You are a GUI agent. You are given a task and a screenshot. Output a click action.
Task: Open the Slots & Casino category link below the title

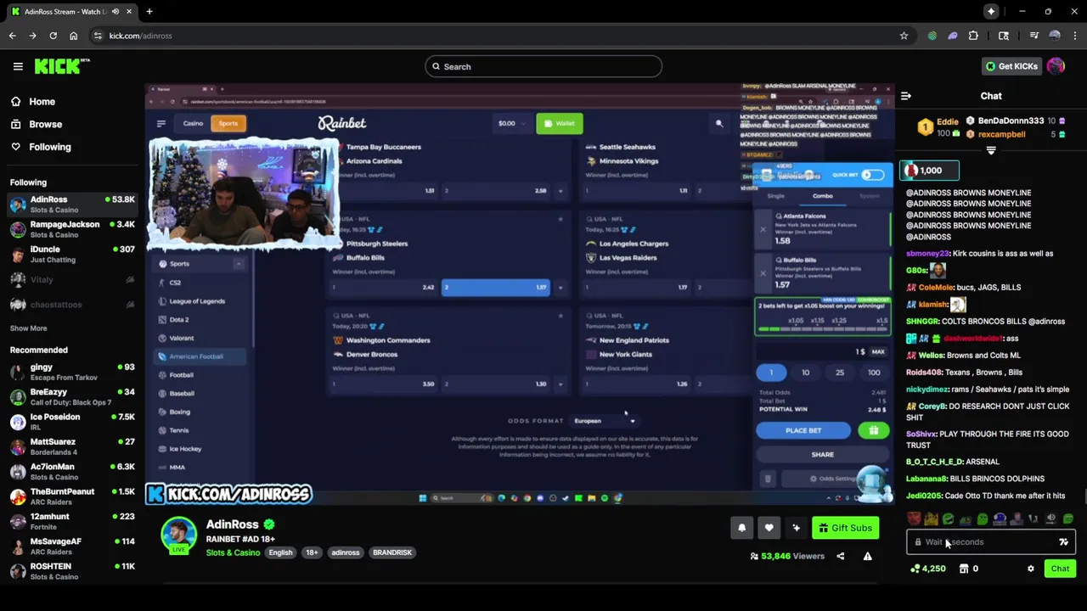(x=233, y=552)
